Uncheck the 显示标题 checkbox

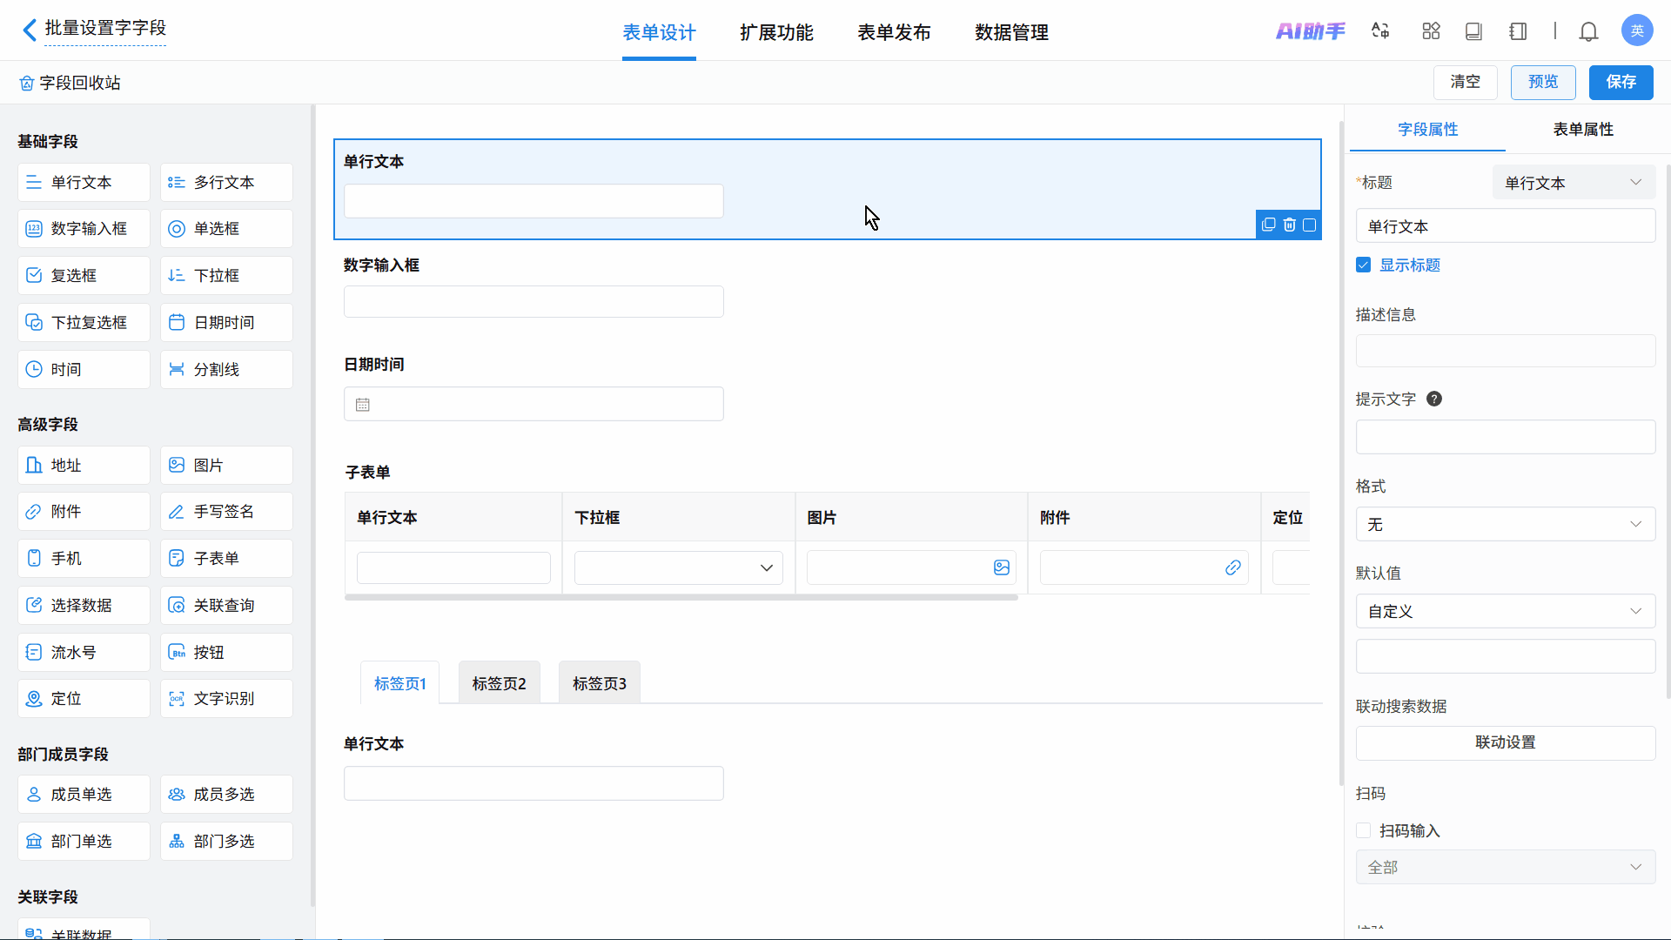pos(1364,265)
